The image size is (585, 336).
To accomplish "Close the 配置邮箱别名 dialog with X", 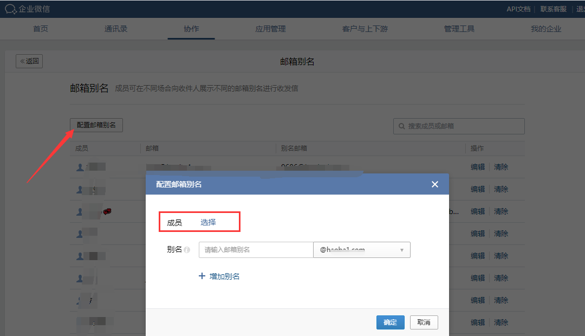I will click(434, 184).
